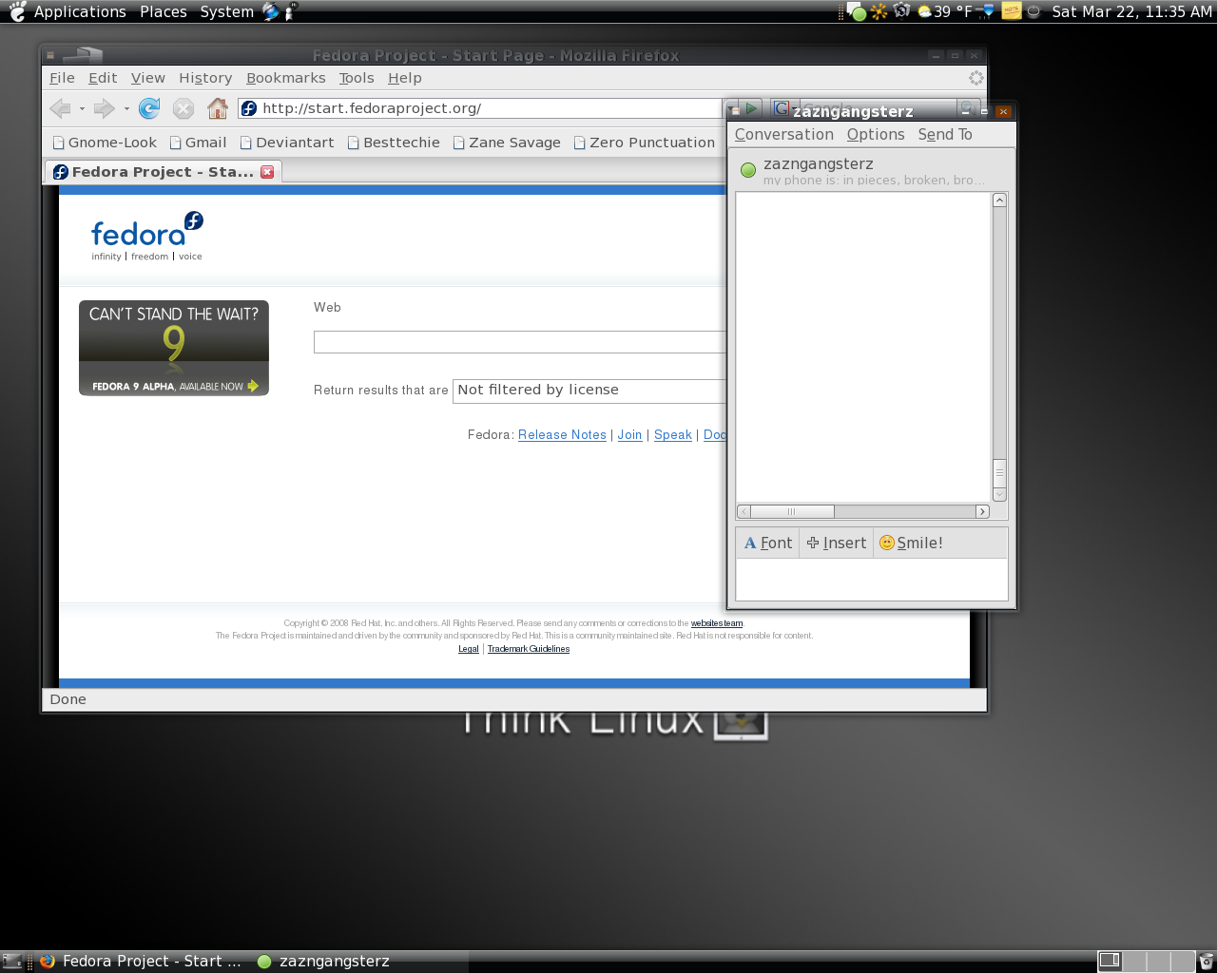The width and height of the screenshot is (1217, 973).
Task: Open the websites team link
Action: coord(717,623)
